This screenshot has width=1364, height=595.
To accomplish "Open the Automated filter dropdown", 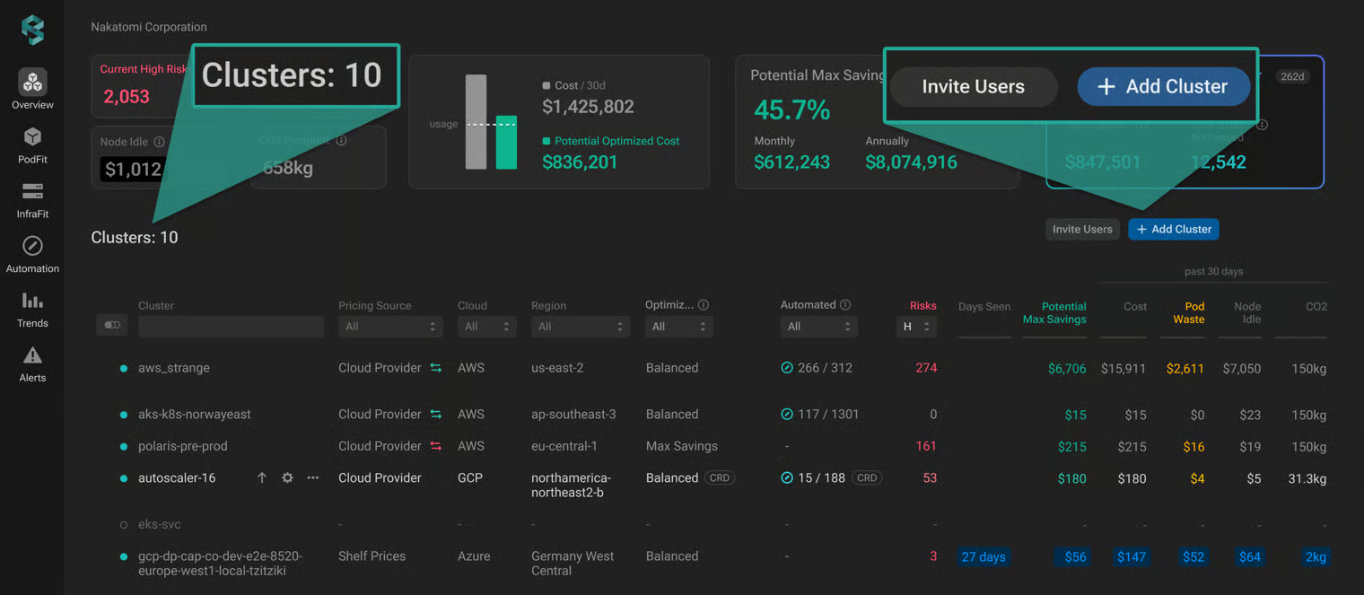I will tap(818, 327).
